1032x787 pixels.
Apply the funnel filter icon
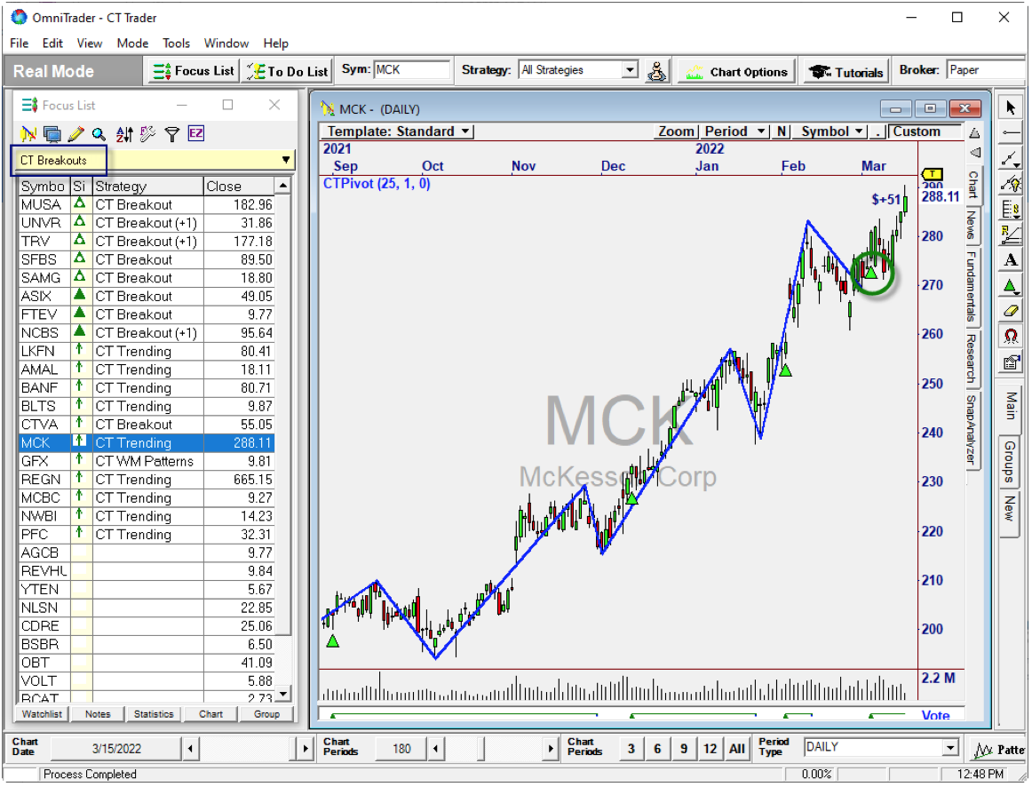[x=171, y=134]
